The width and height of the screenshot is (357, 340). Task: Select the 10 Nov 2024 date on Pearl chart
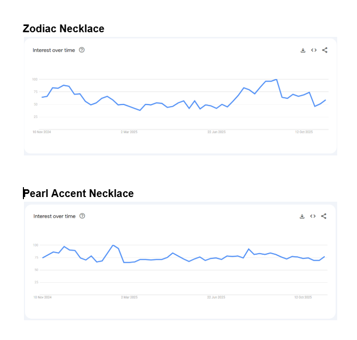coord(43,297)
